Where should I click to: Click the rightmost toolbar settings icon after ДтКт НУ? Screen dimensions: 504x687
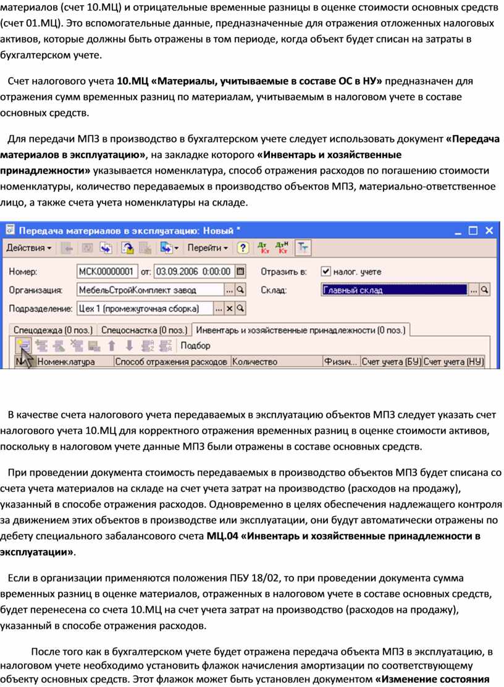[x=303, y=248]
